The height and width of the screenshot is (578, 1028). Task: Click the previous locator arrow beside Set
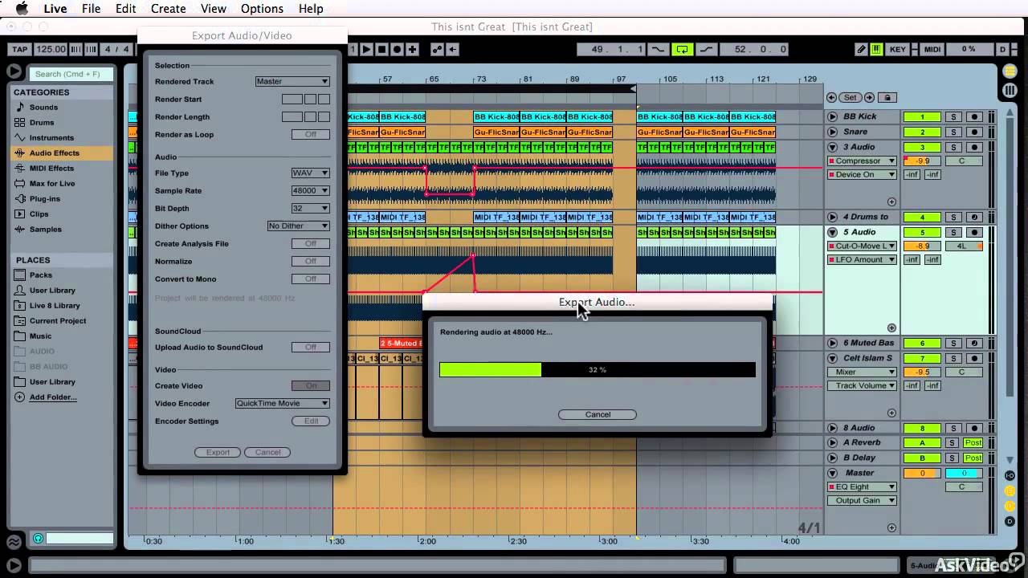click(832, 98)
